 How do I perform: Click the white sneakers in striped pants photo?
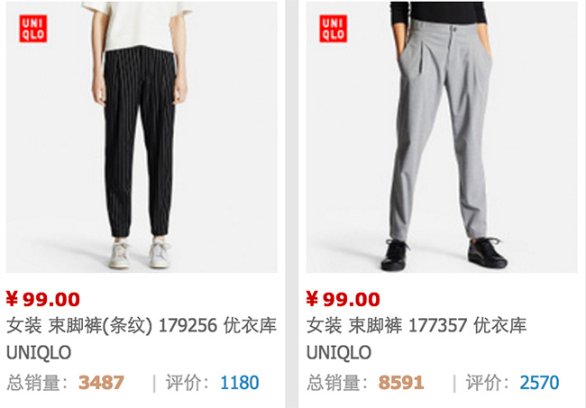click(140, 253)
